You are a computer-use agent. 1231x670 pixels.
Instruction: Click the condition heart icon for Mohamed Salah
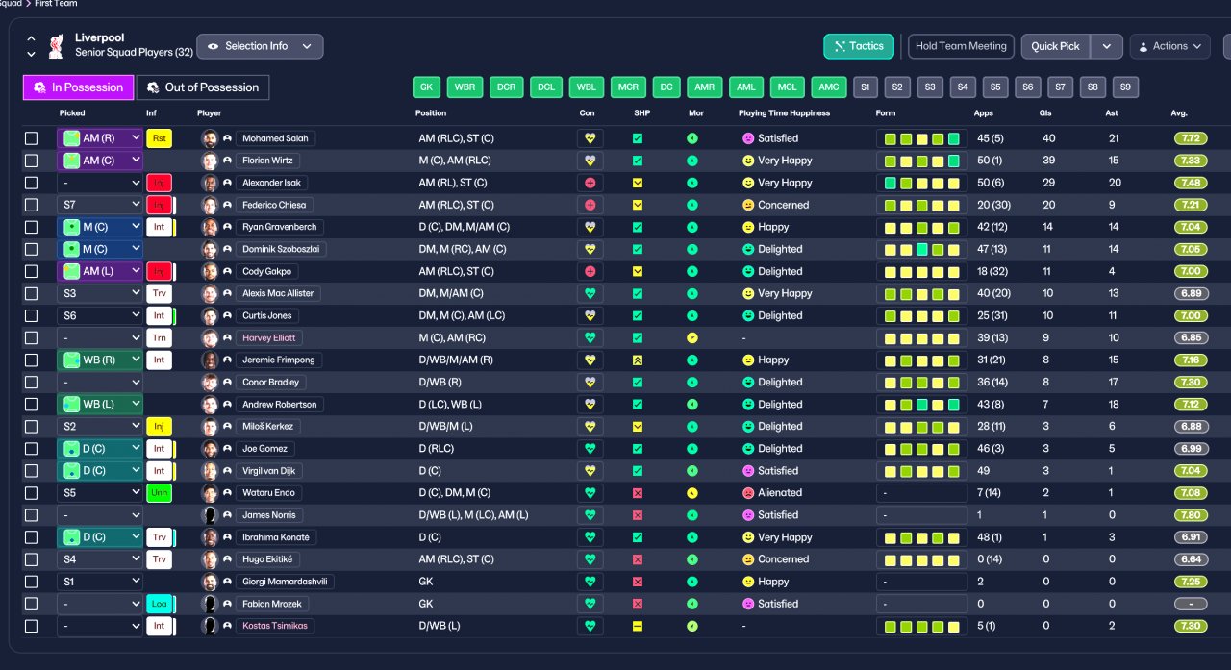pos(590,138)
